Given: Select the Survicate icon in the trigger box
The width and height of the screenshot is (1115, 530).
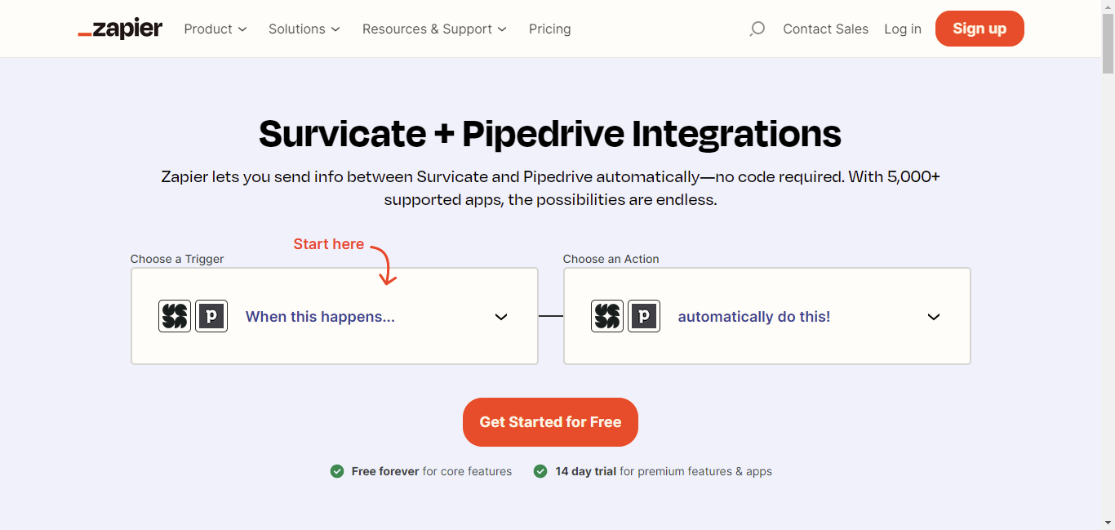Looking at the screenshot, I should 174,316.
